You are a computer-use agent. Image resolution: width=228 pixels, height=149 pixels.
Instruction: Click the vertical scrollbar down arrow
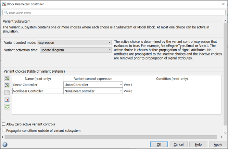[x=225, y=133]
